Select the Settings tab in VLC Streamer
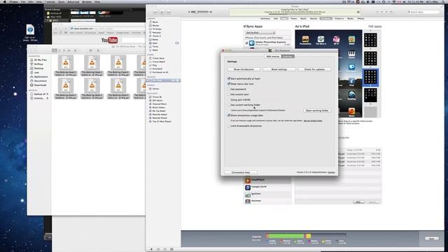Image resolution: width=448 pixels, height=252 pixels. coord(288,57)
